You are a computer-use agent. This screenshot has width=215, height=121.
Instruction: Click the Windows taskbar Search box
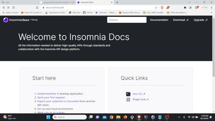(x=70, y=117)
